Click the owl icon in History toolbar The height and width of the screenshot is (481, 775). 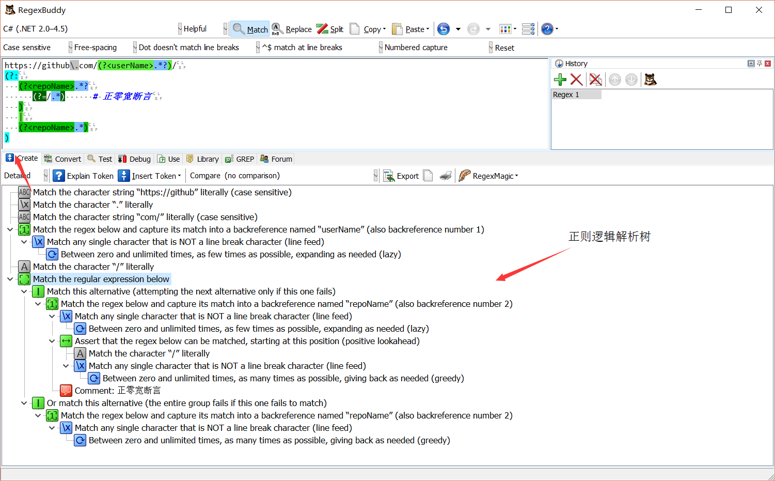651,80
